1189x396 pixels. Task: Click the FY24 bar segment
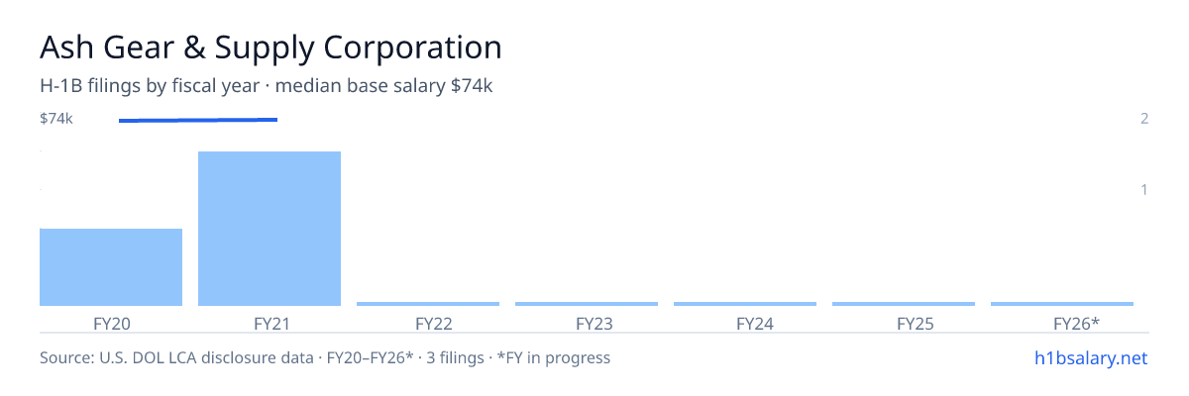click(745, 304)
